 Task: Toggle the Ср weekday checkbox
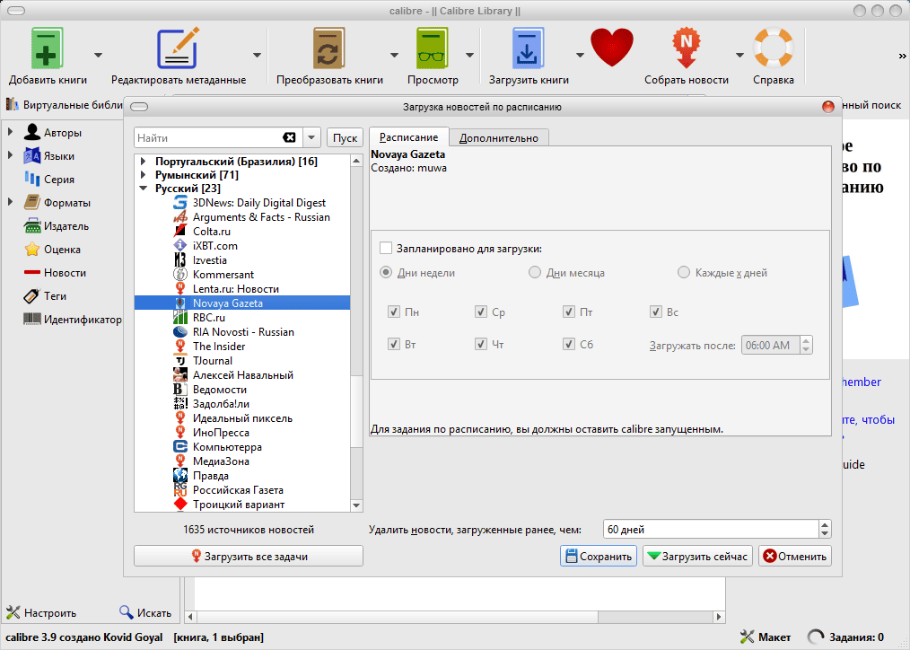[x=480, y=312]
